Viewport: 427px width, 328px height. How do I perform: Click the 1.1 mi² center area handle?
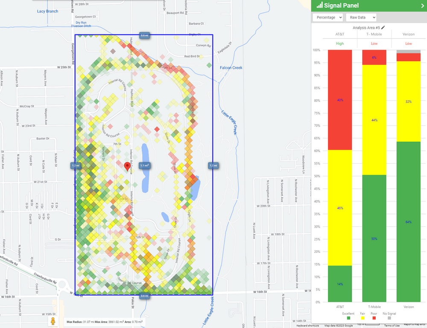(144, 165)
